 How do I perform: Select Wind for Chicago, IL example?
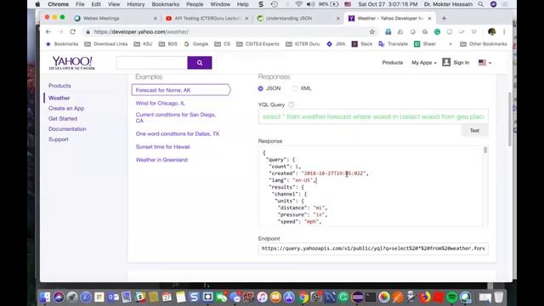pyautogui.click(x=161, y=103)
